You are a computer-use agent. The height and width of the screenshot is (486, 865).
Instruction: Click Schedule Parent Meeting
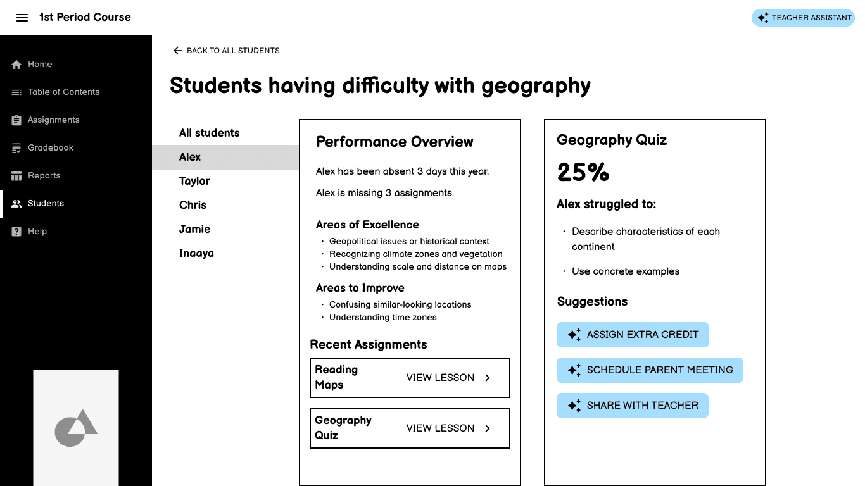click(650, 370)
